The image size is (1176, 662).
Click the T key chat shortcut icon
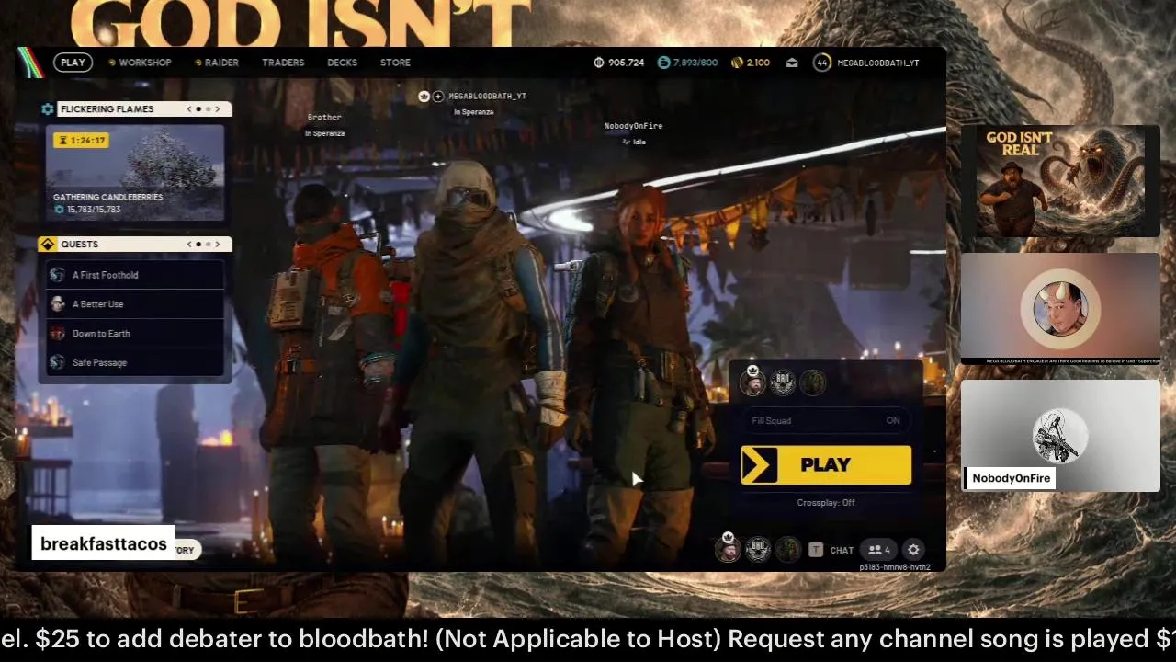tap(816, 550)
